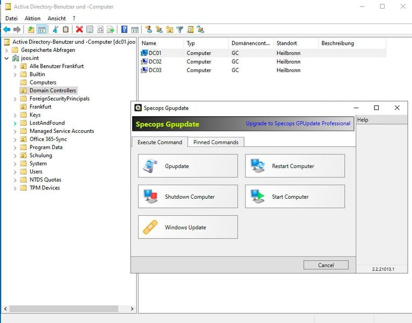Viewport: 412px width, 323px height.
Task: Create new organizational unit via toolbar icon
Action: coord(170,30)
